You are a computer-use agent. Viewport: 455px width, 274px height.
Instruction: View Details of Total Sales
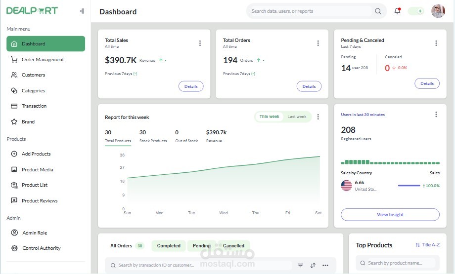(191, 86)
